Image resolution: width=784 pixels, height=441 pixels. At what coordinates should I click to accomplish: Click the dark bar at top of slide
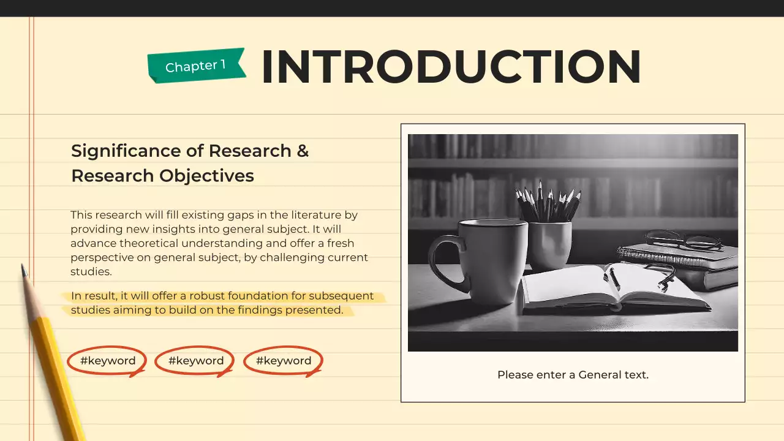392,8
